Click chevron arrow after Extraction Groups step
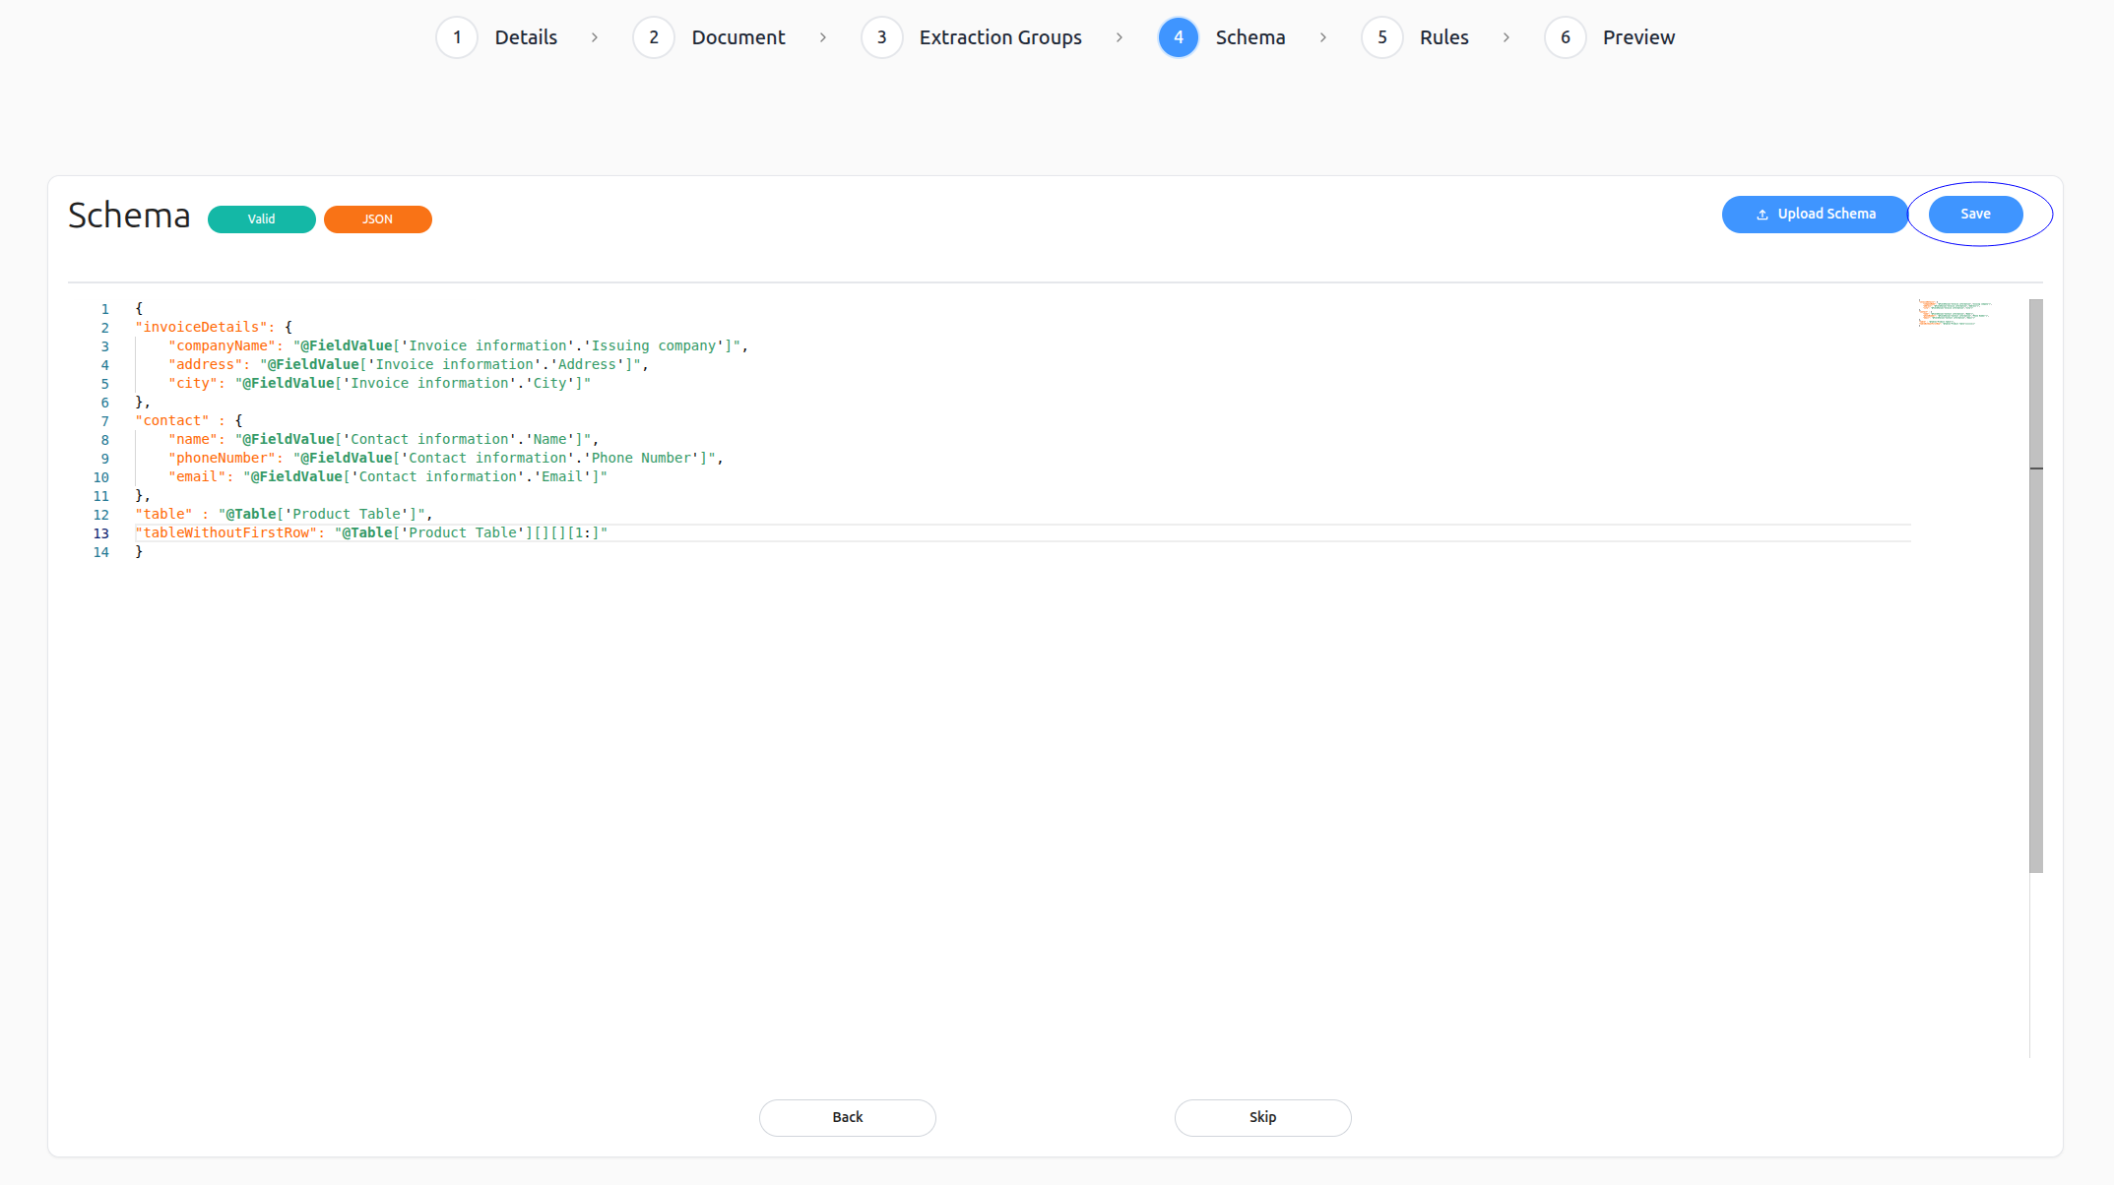Screen dimensions: 2114x1185 (1120, 37)
